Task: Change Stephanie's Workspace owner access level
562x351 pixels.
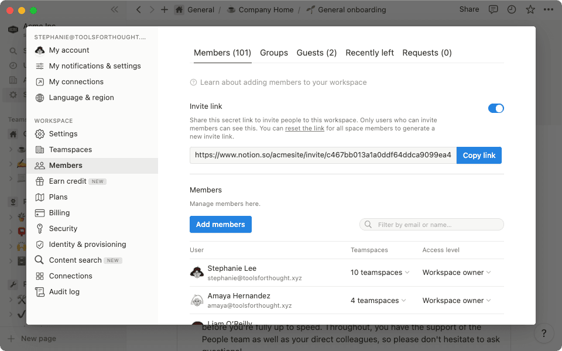Action: click(456, 272)
